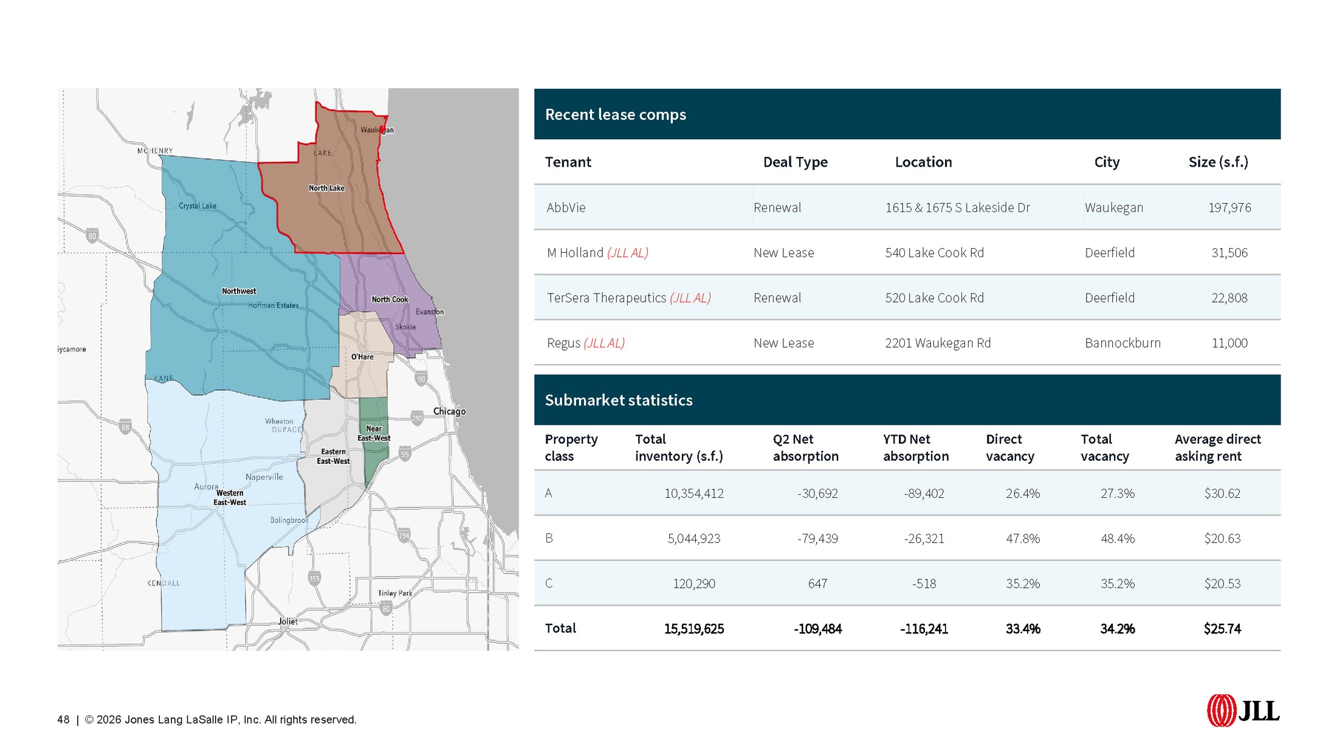Click the Waukegan label on the map
The width and height of the screenshot is (1337, 752).
[x=377, y=130]
